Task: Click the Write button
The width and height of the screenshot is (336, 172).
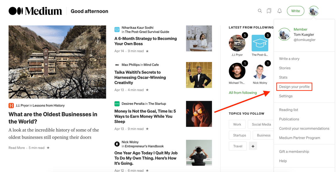Action: (296, 11)
